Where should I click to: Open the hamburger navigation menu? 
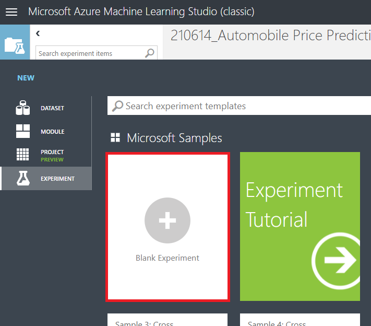click(x=11, y=11)
